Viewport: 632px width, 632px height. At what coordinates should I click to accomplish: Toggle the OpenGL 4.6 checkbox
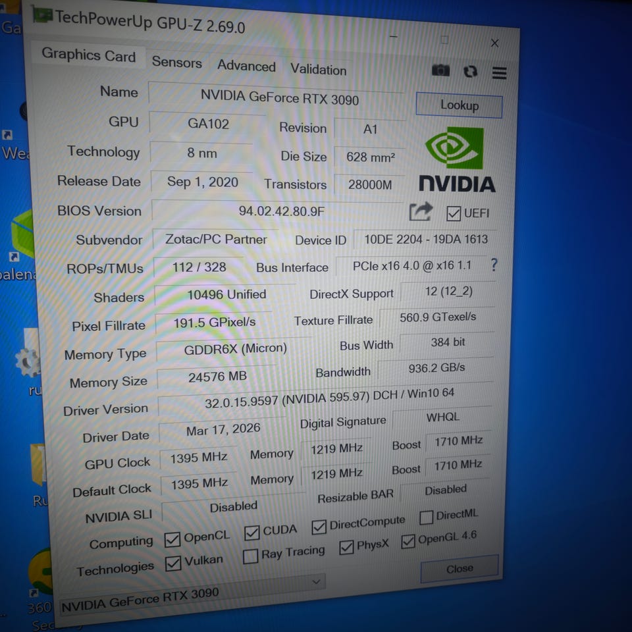pos(408,541)
